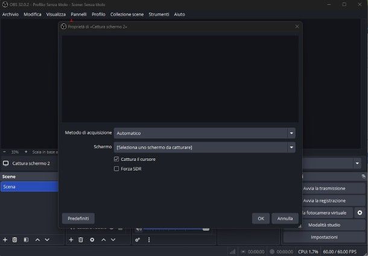Viewport: 368px width, 256px height.
Task: Move scene up with the Scene panel up arrow
Action: tap(37, 240)
